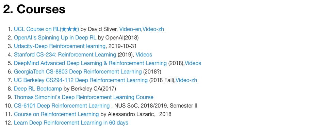Click the 2019-10-31 date after the Udacity link
311x130 pixels.
pyautogui.click(x=122, y=46)
